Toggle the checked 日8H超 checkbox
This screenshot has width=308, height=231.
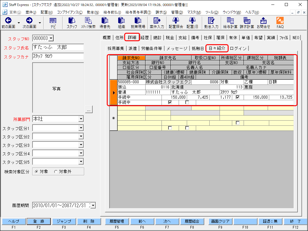coord(170,102)
